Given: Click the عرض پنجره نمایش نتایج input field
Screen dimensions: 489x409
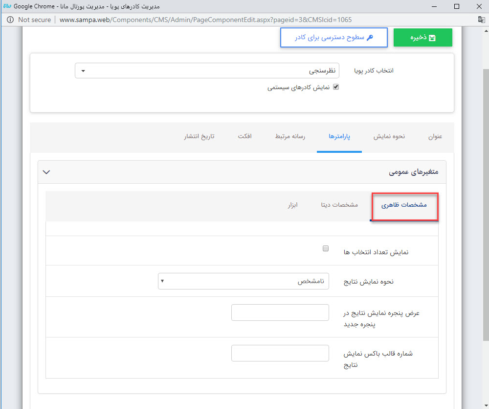Looking at the screenshot, I should 280,313.
